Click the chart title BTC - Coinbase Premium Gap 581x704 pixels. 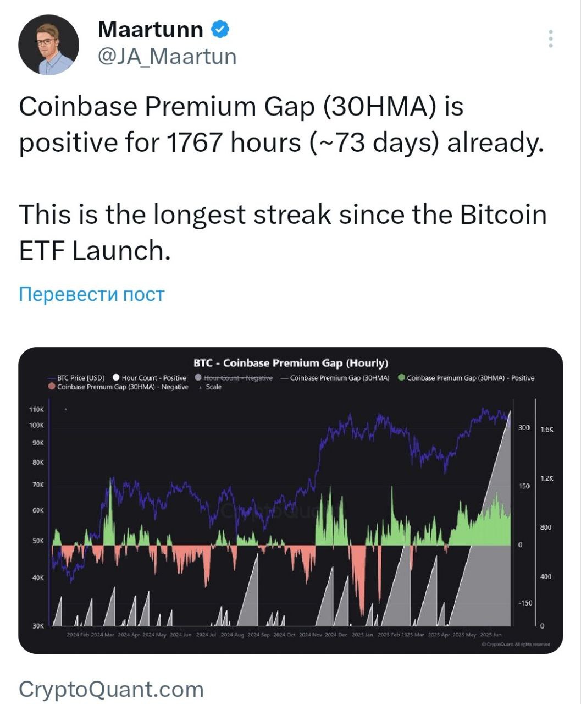291,363
